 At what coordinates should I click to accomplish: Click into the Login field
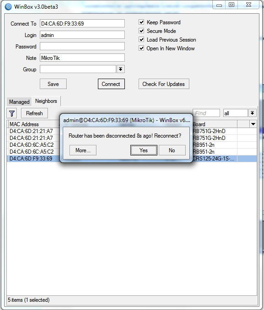click(x=82, y=35)
